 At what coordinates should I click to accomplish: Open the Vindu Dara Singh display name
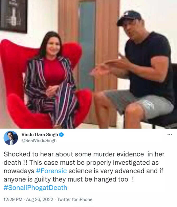[40, 135]
